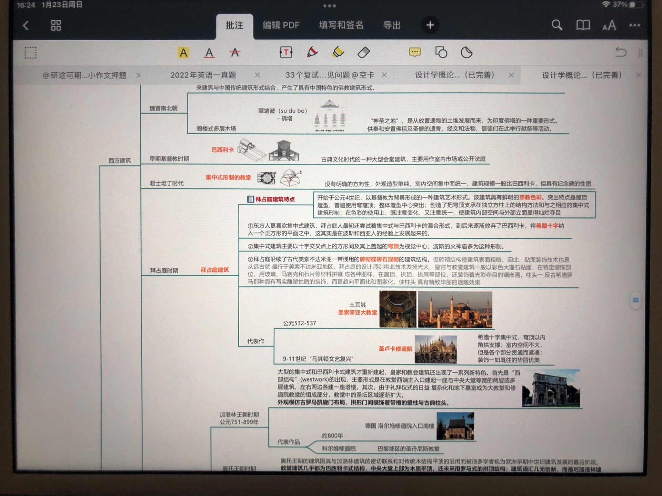The image size is (662, 496).
Task: Select the yellow highlighter marker tool
Action: [338, 52]
